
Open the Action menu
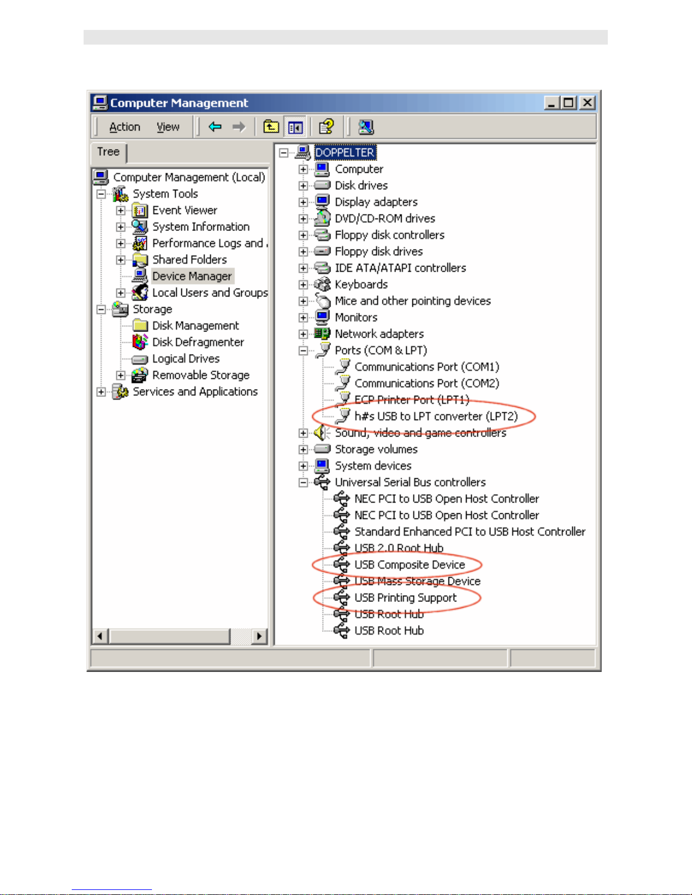124,127
